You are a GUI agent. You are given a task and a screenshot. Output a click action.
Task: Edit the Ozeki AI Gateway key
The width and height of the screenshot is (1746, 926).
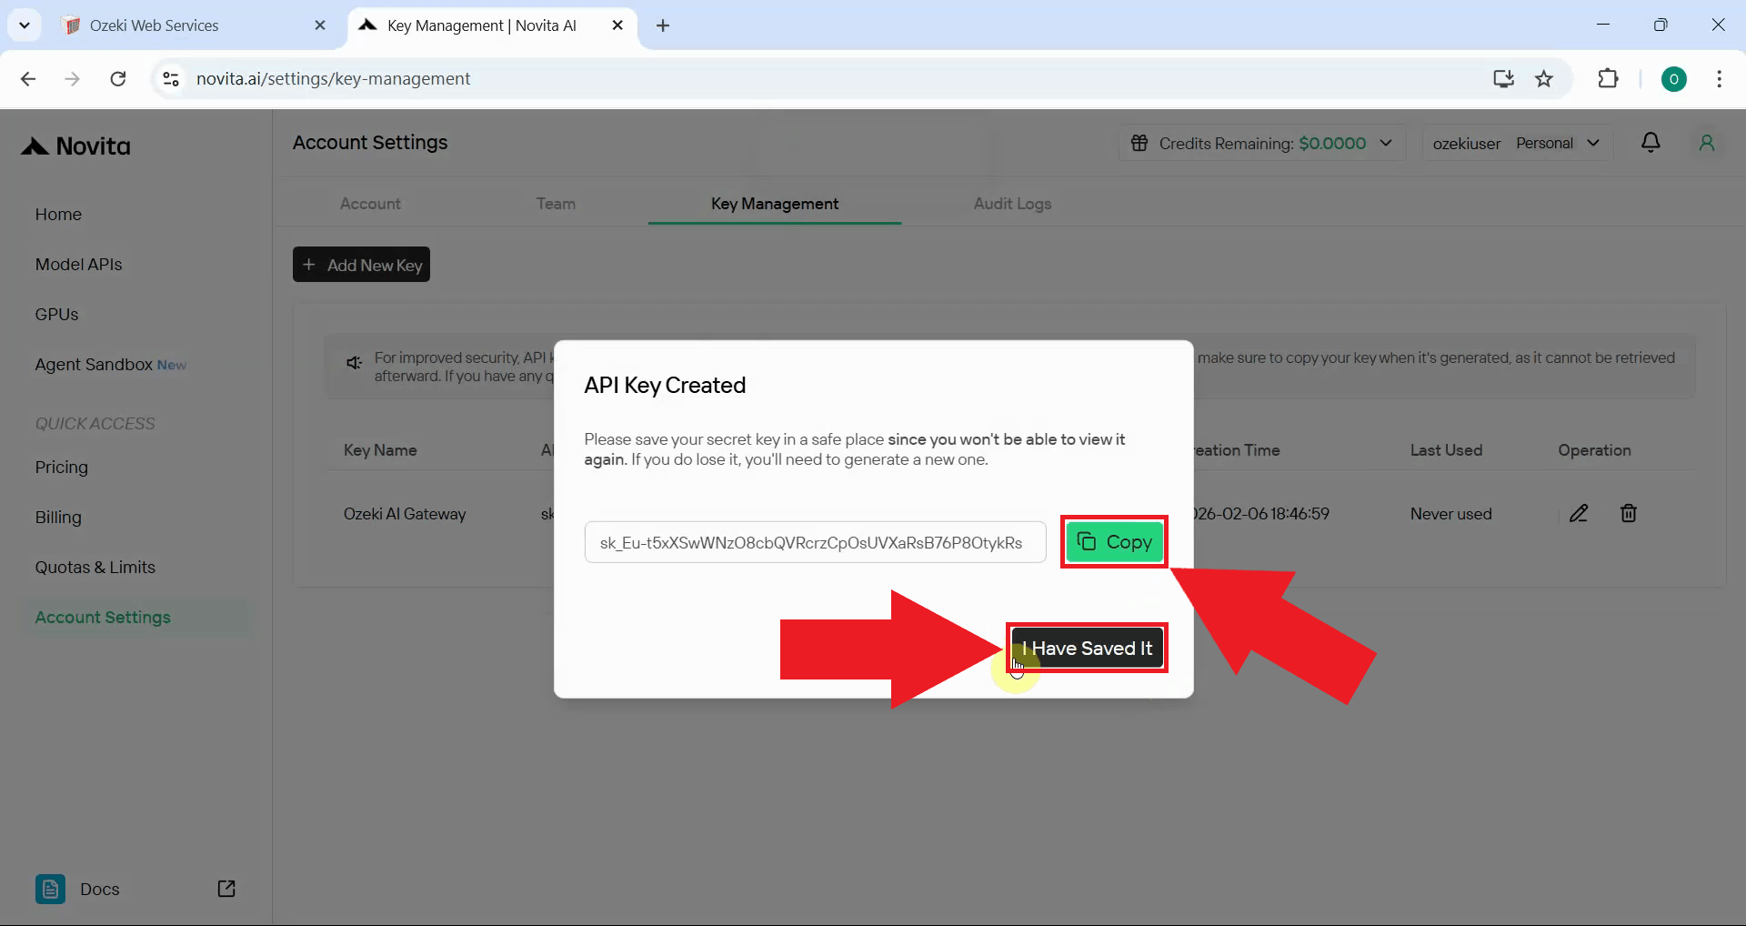[x=1579, y=513]
